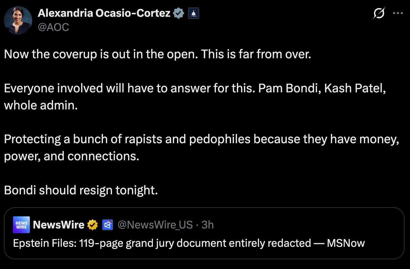Open the post author's profile photo
Screen dimensions: 410x269
pos(18,20)
